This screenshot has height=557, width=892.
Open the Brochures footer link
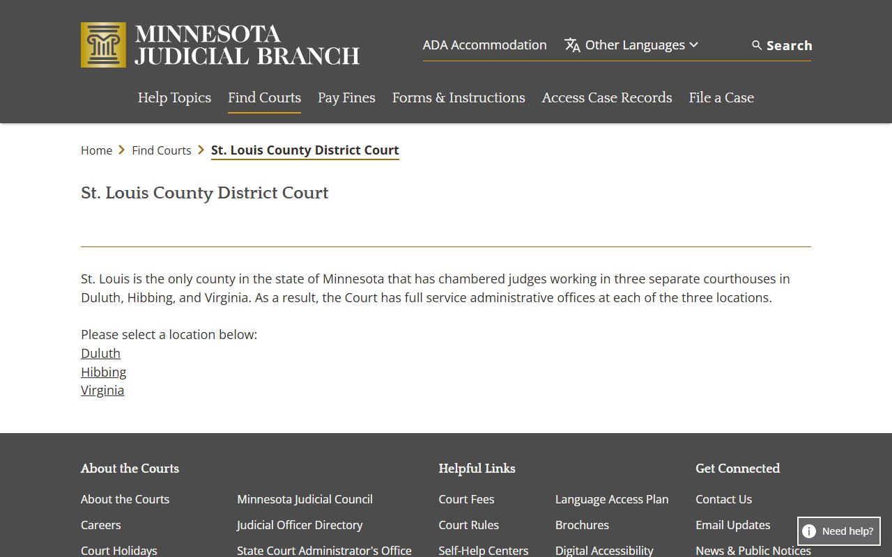click(582, 525)
